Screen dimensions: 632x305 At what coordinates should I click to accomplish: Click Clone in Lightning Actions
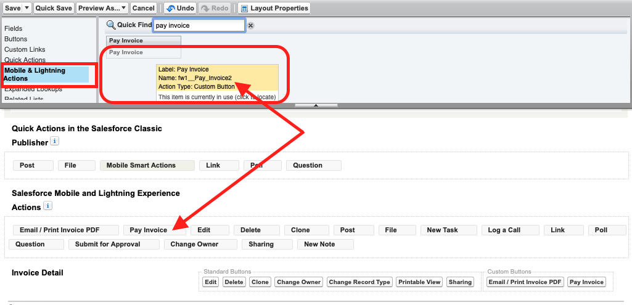pos(306,230)
